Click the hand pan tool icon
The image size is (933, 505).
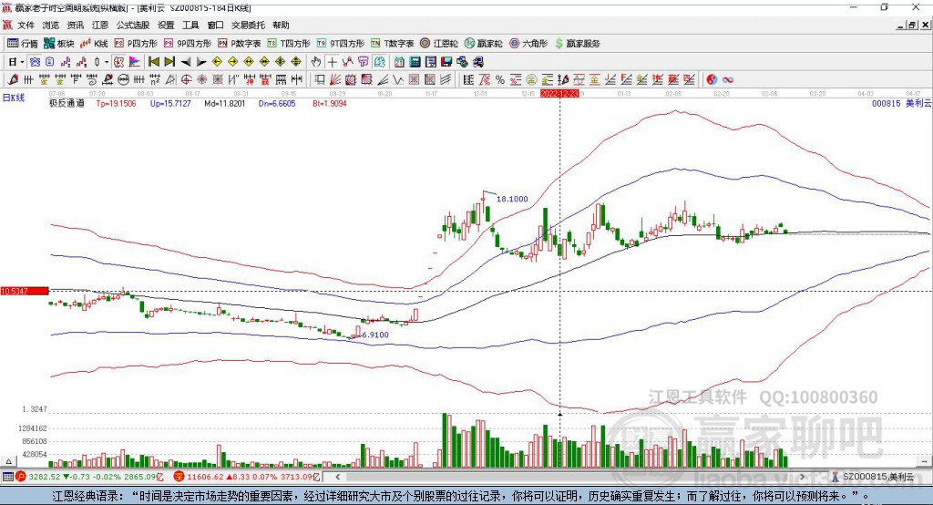pyautogui.click(x=316, y=62)
